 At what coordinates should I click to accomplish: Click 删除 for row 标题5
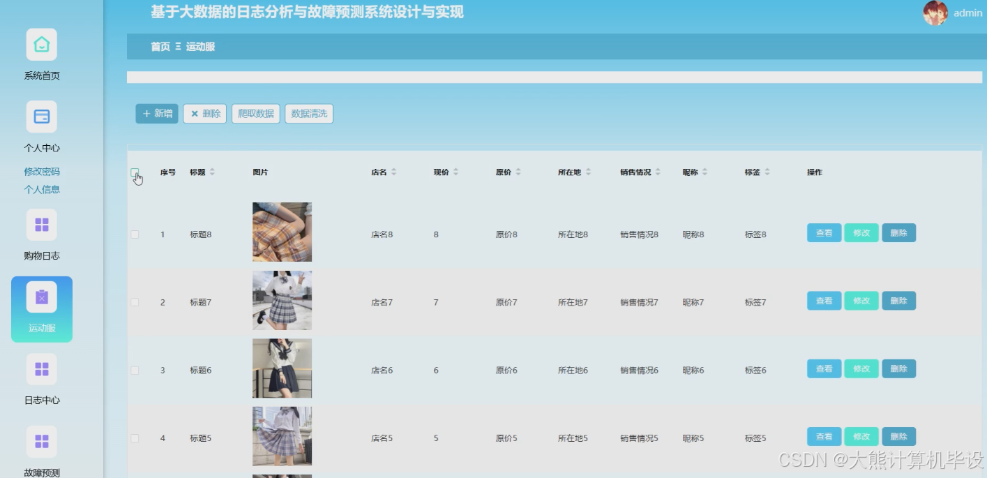click(x=899, y=437)
